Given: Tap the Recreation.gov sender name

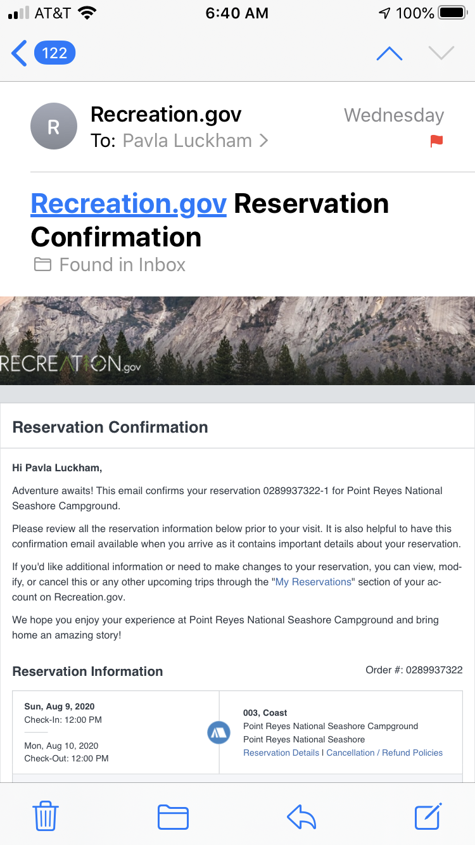Looking at the screenshot, I should pyautogui.click(x=166, y=115).
